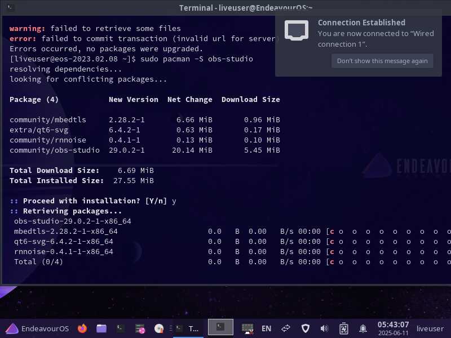
Task: Click the wired network icon in notification
Action: (297, 30)
